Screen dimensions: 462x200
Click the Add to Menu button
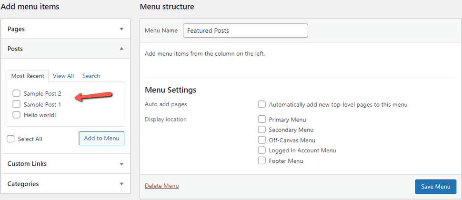coord(101,138)
